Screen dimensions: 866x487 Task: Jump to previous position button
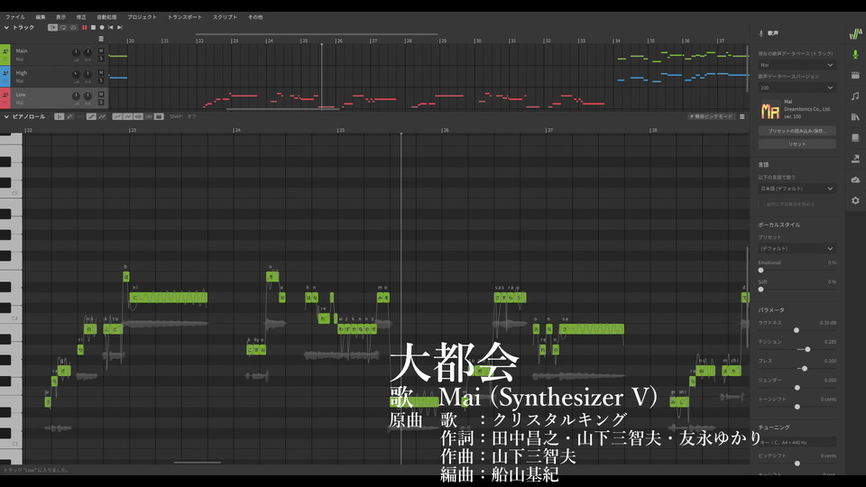pyautogui.click(x=110, y=28)
